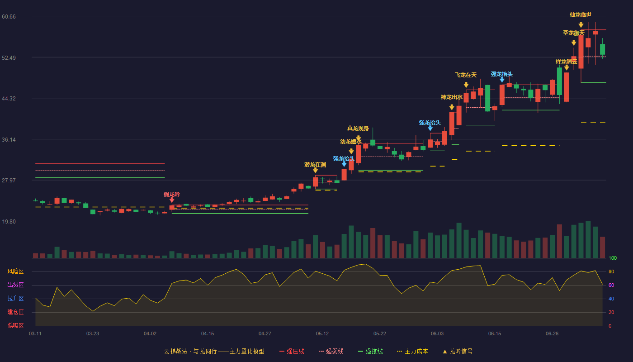Click 强龙抬头 label right of 飞龙在天
Screen dimensions: 633x362
(502, 74)
